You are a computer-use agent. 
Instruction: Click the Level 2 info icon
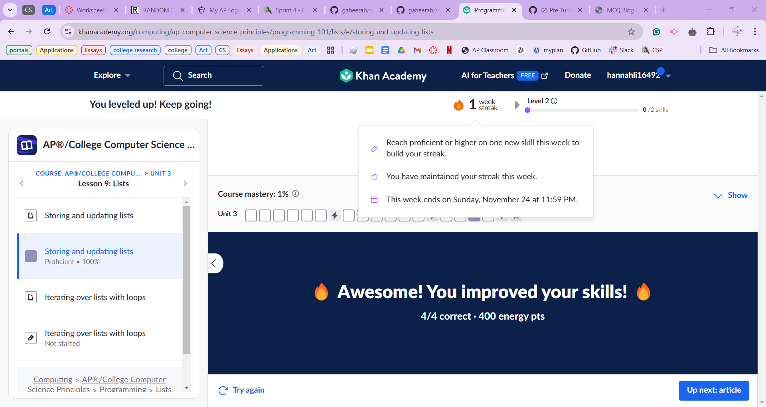pyautogui.click(x=554, y=101)
